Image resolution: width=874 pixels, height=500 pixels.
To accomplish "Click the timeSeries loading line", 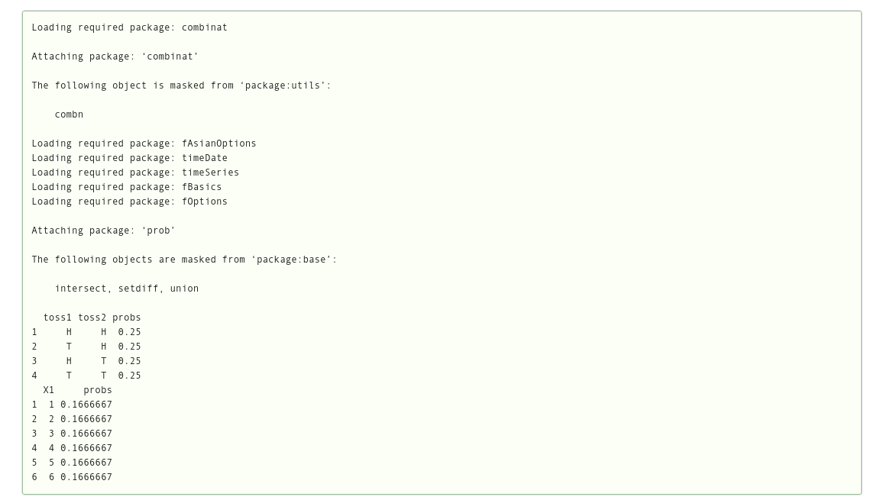I will pyautogui.click(x=135, y=173).
